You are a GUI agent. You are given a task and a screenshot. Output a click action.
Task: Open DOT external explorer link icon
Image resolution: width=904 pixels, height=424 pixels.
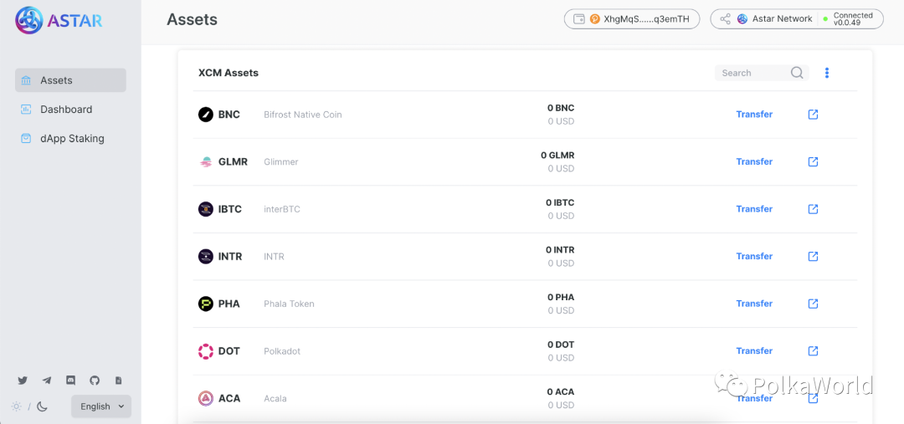coord(813,351)
